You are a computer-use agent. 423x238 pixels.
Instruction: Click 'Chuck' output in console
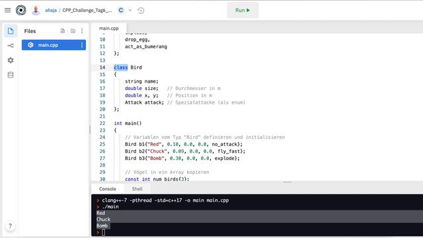coord(103,219)
